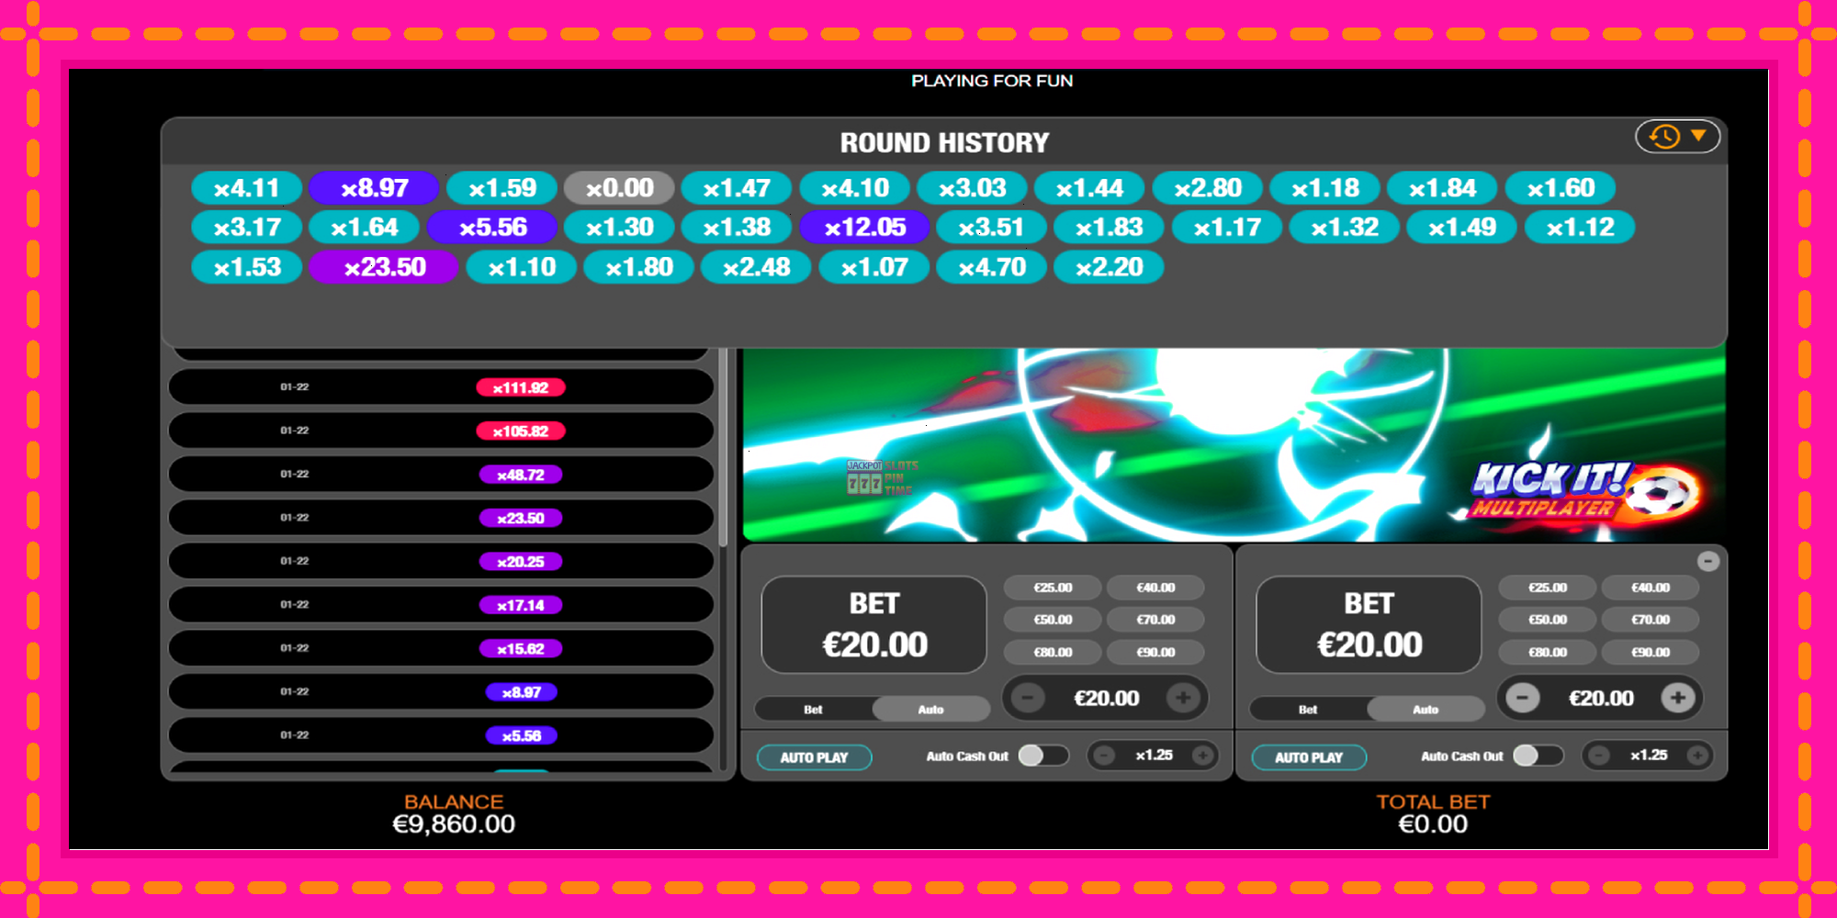Open the ×5.56 multiplier list row
Image resolution: width=1837 pixels, height=918 pixels.
tap(441, 735)
